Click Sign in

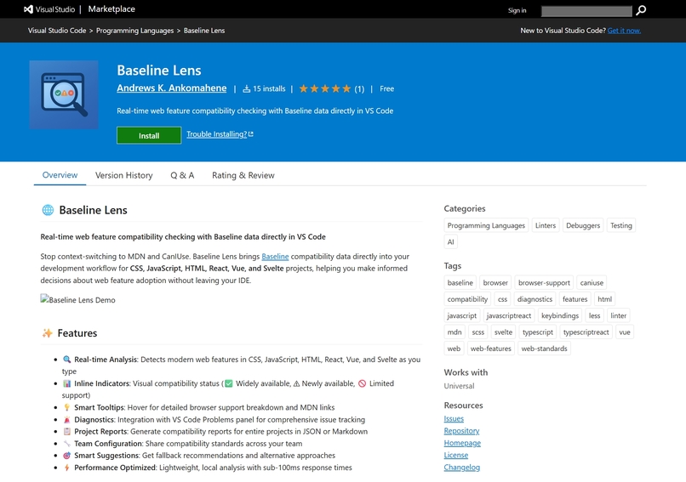517,10
